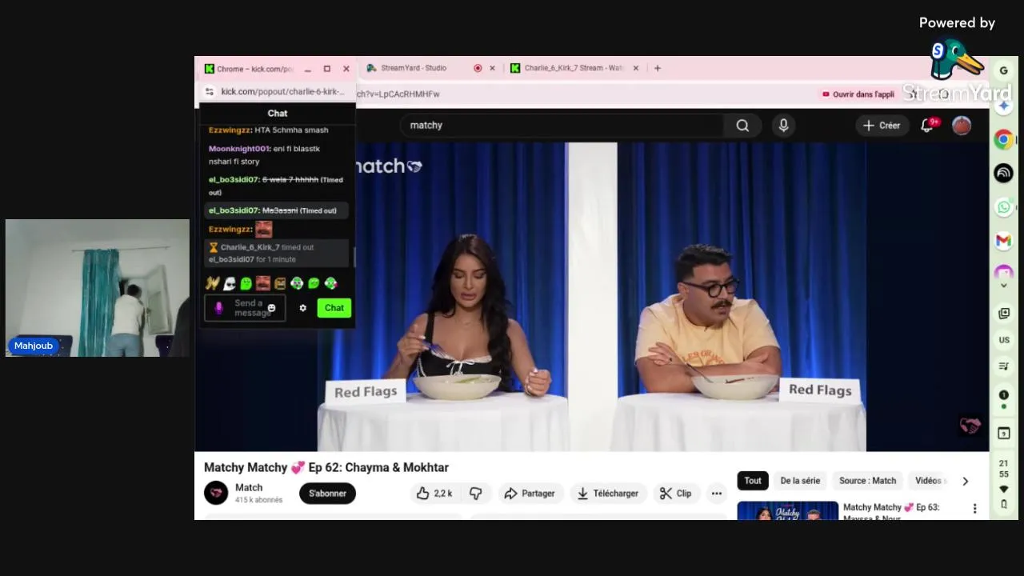Click the Télécharger download button
The image size is (1024, 576).
click(x=608, y=494)
